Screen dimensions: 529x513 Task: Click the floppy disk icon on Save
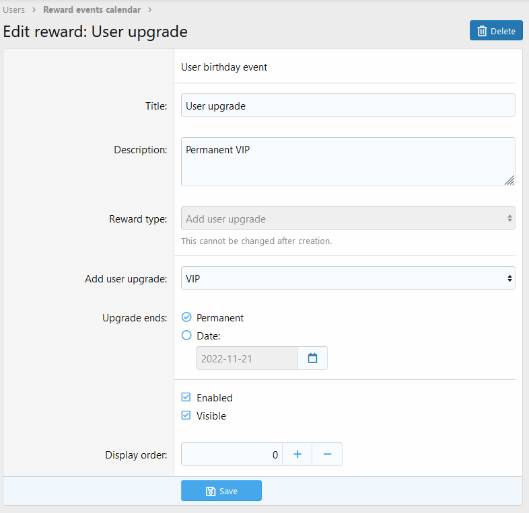[x=211, y=491]
